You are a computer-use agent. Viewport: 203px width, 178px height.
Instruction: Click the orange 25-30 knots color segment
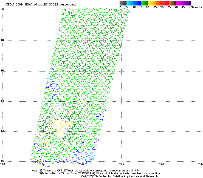(159, 3)
